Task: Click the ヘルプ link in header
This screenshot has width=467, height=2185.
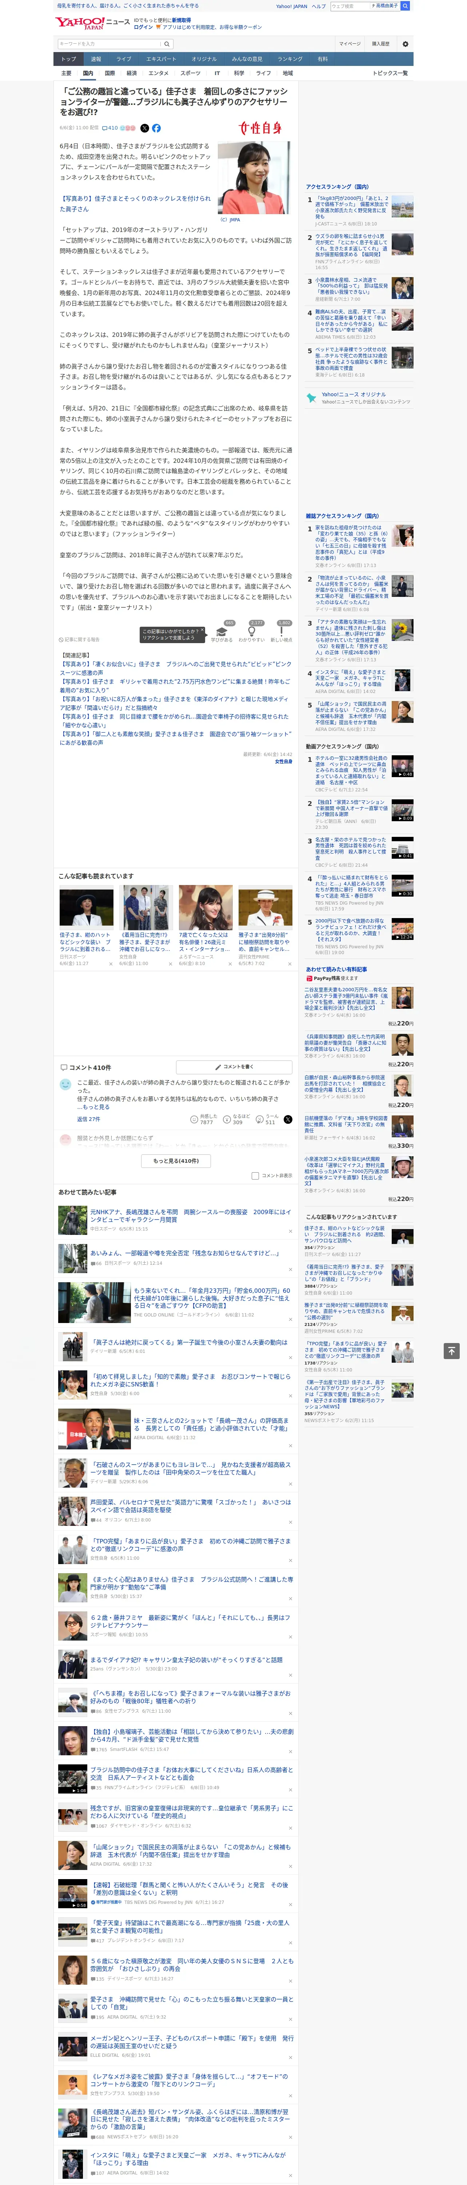Action: (319, 6)
